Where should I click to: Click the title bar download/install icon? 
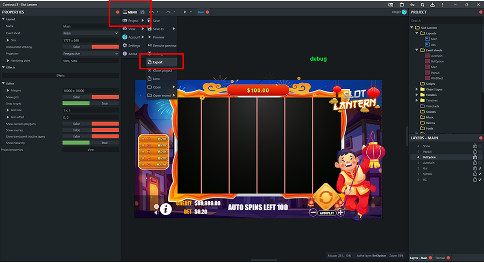(x=432, y=5)
